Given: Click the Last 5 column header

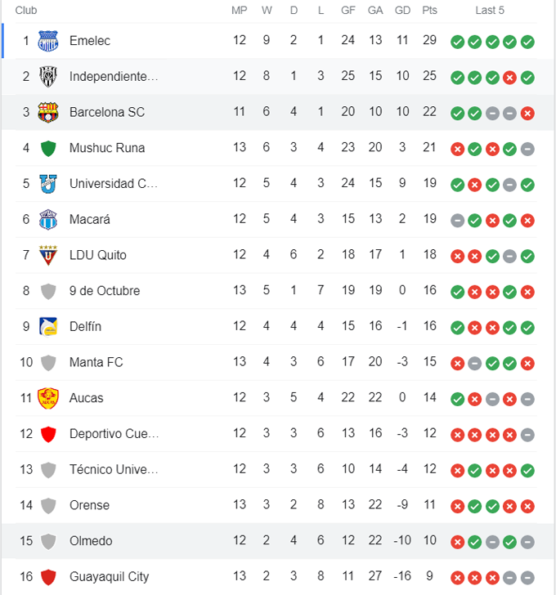Looking at the screenshot, I should click(490, 11).
